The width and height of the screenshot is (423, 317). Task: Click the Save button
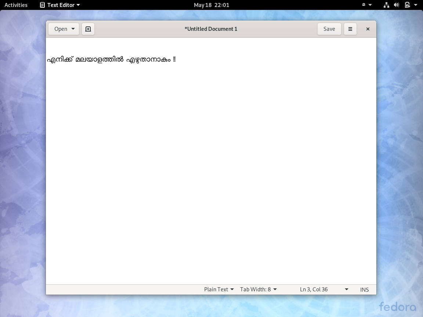coord(329,29)
